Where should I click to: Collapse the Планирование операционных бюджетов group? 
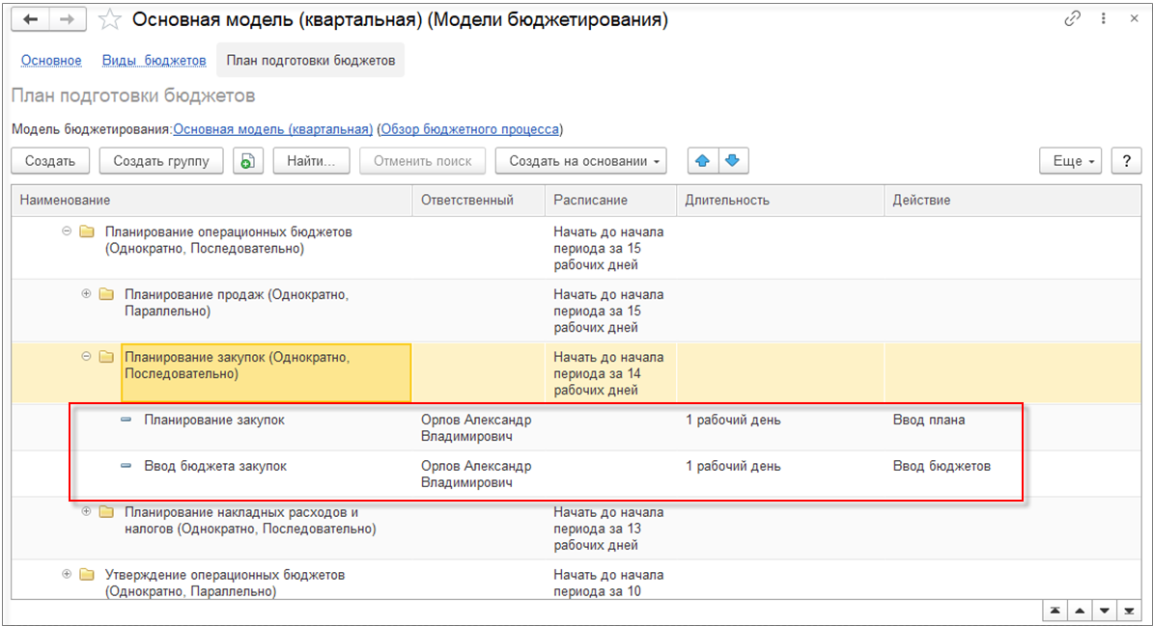pyautogui.click(x=67, y=231)
